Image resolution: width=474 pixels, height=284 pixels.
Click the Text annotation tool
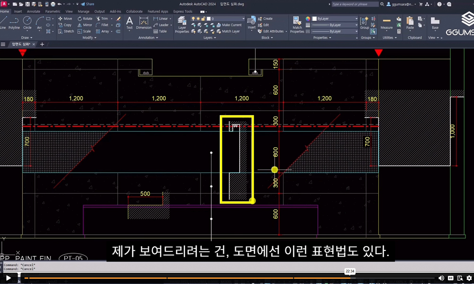[x=129, y=23]
